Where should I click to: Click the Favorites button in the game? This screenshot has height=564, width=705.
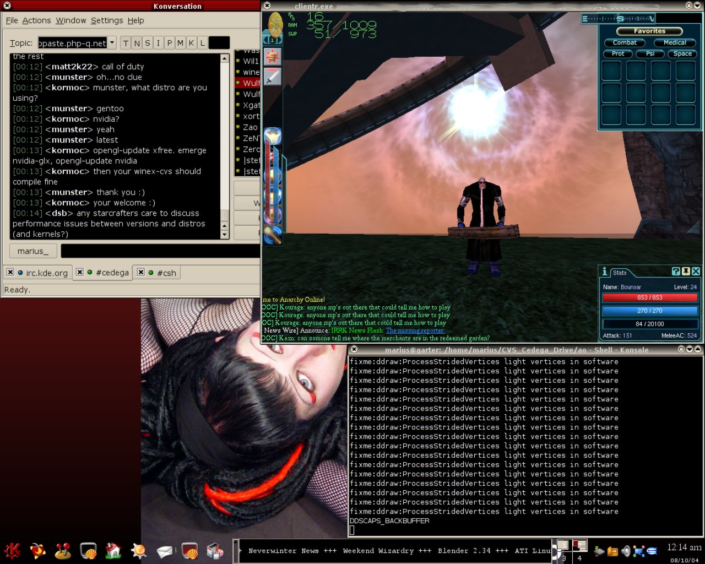click(x=649, y=31)
